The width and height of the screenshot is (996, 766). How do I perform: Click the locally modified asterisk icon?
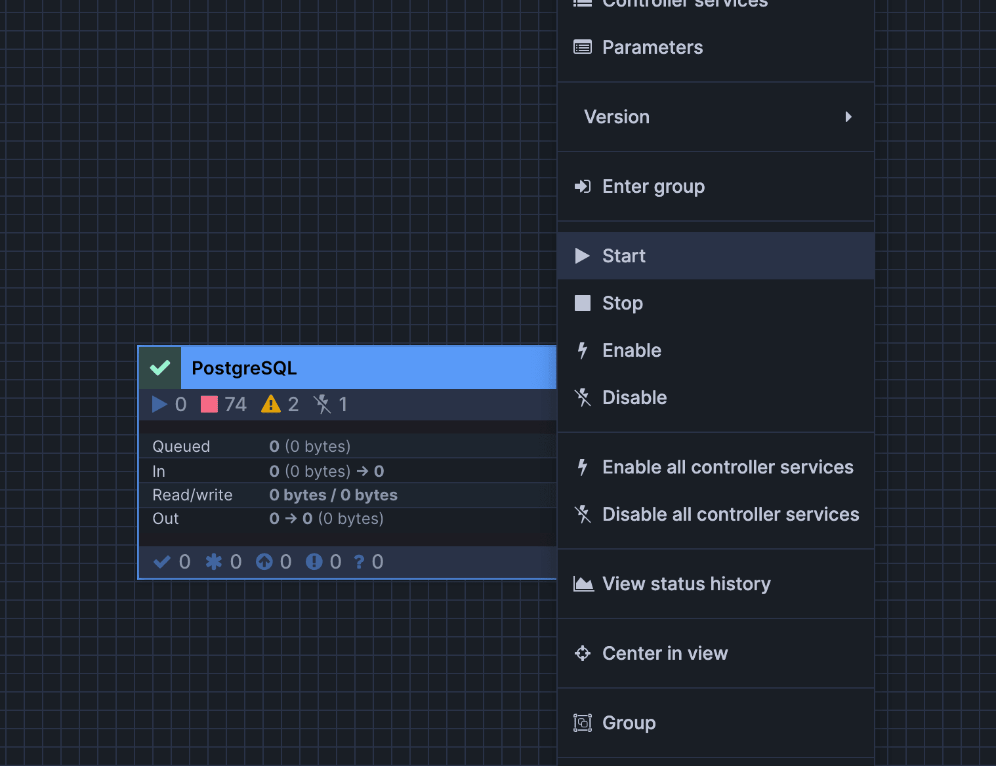214,562
